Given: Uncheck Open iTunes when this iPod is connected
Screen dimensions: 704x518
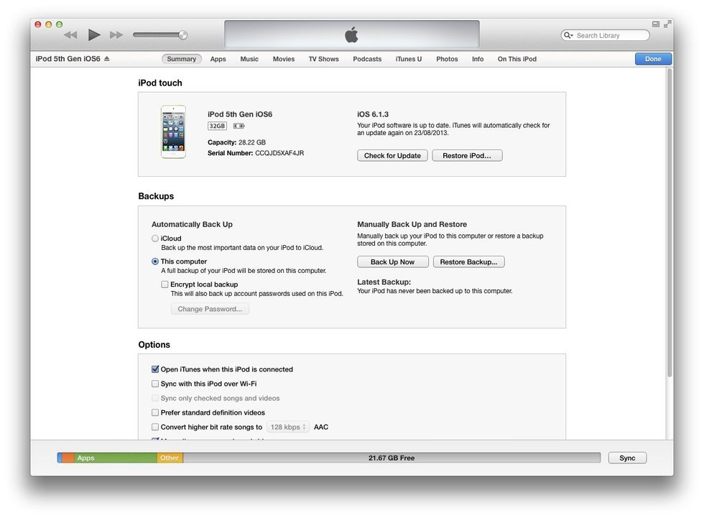Looking at the screenshot, I should pos(155,369).
